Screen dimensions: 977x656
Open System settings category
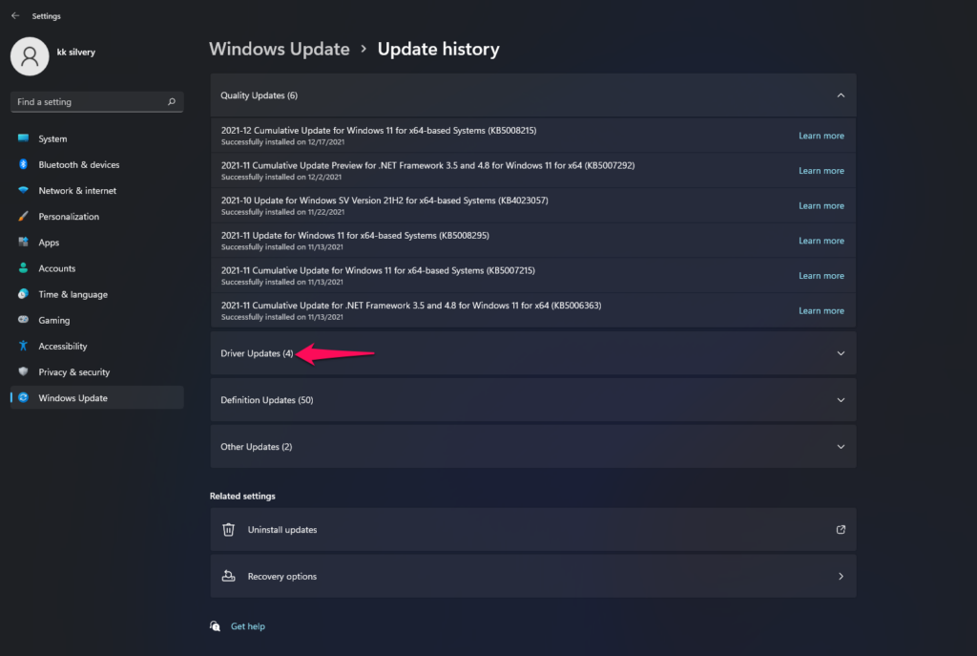[96, 138]
